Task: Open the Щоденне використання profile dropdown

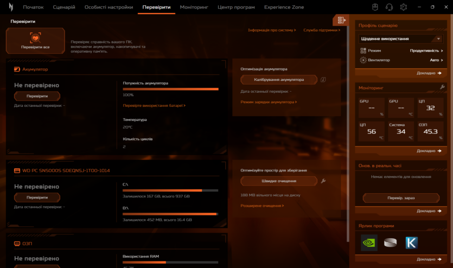Action: click(400, 39)
